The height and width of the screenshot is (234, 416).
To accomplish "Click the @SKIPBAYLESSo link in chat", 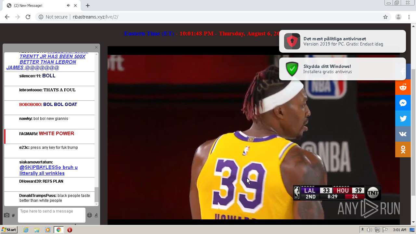I will click(48, 170).
